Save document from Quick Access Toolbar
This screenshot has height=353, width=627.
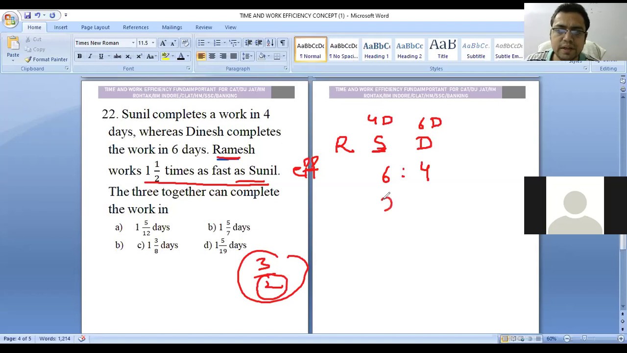(27, 15)
